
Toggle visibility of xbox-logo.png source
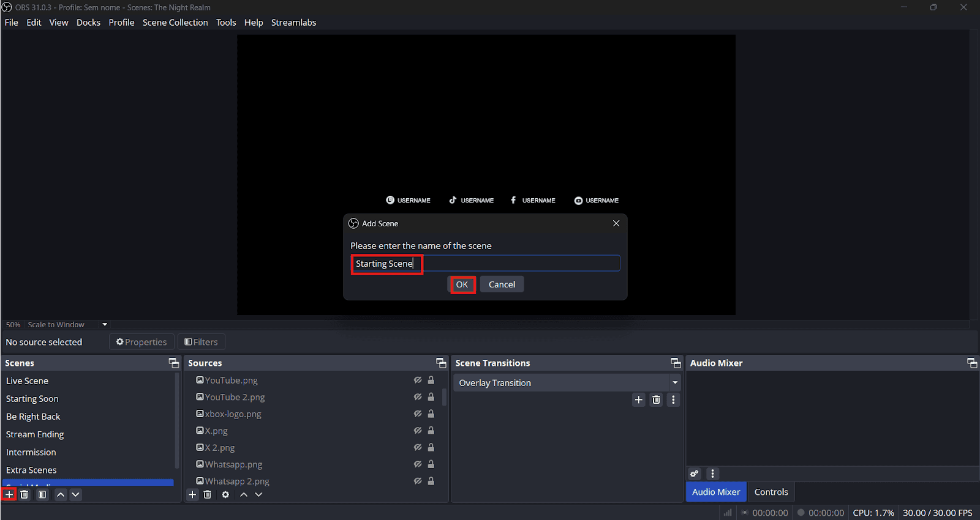pos(418,414)
